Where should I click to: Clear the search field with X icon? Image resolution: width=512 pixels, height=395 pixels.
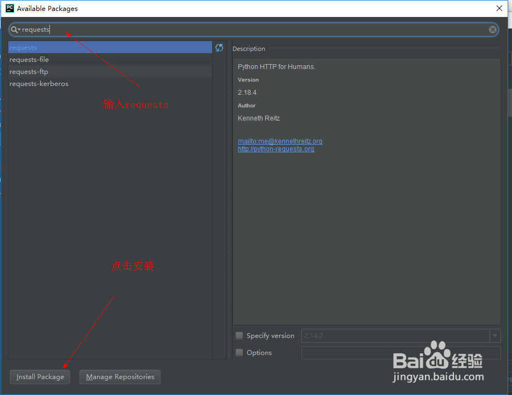click(493, 30)
